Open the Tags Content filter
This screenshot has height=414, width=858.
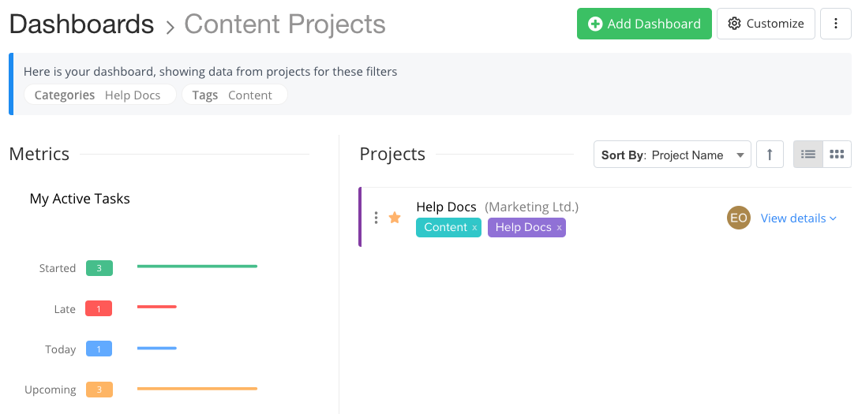coord(234,95)
